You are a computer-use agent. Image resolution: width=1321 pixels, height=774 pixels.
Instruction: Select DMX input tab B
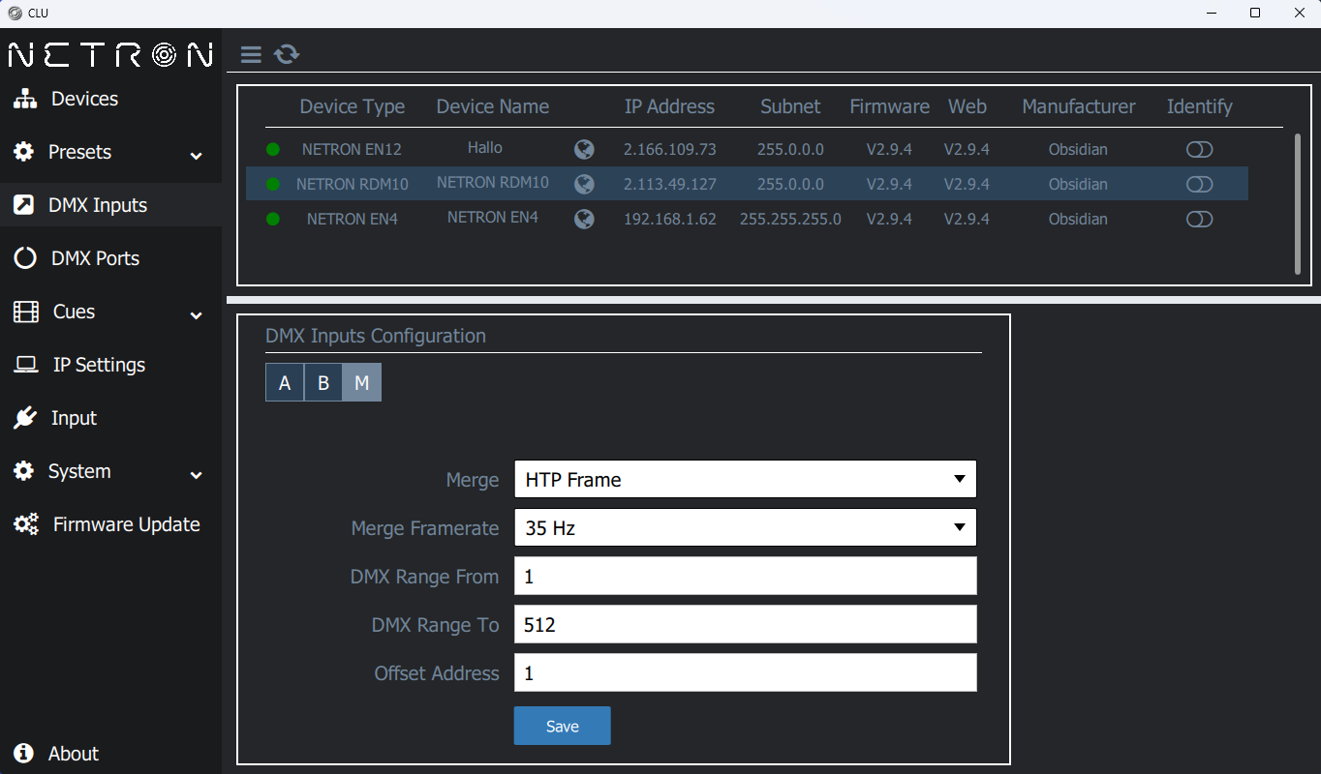(x=323, y=383)
